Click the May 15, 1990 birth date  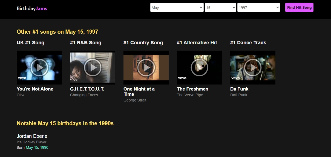pyautogui.click(x=37, y=147)
